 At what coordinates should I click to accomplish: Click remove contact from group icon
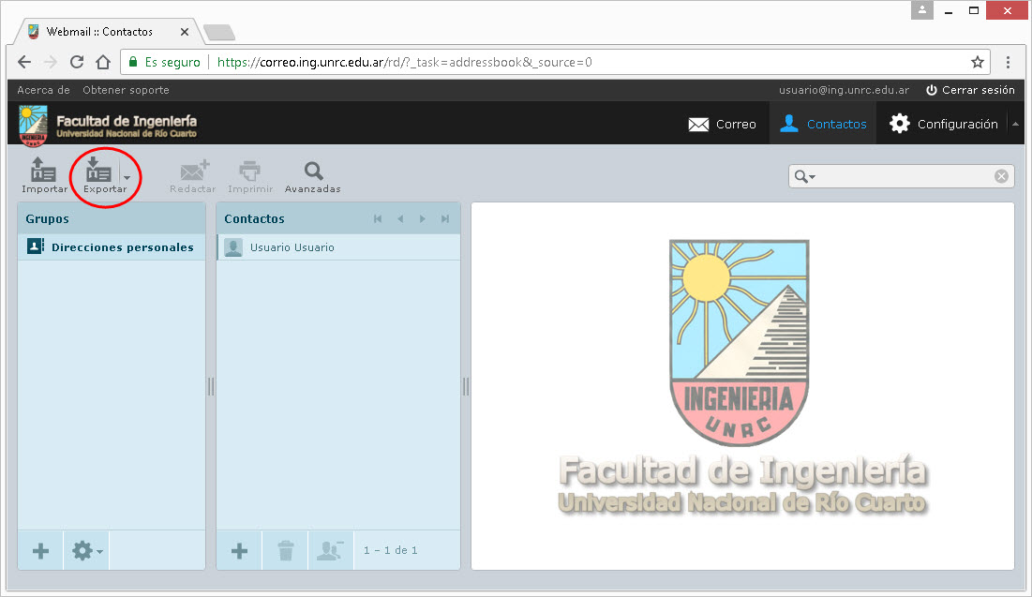coord(330,550)
